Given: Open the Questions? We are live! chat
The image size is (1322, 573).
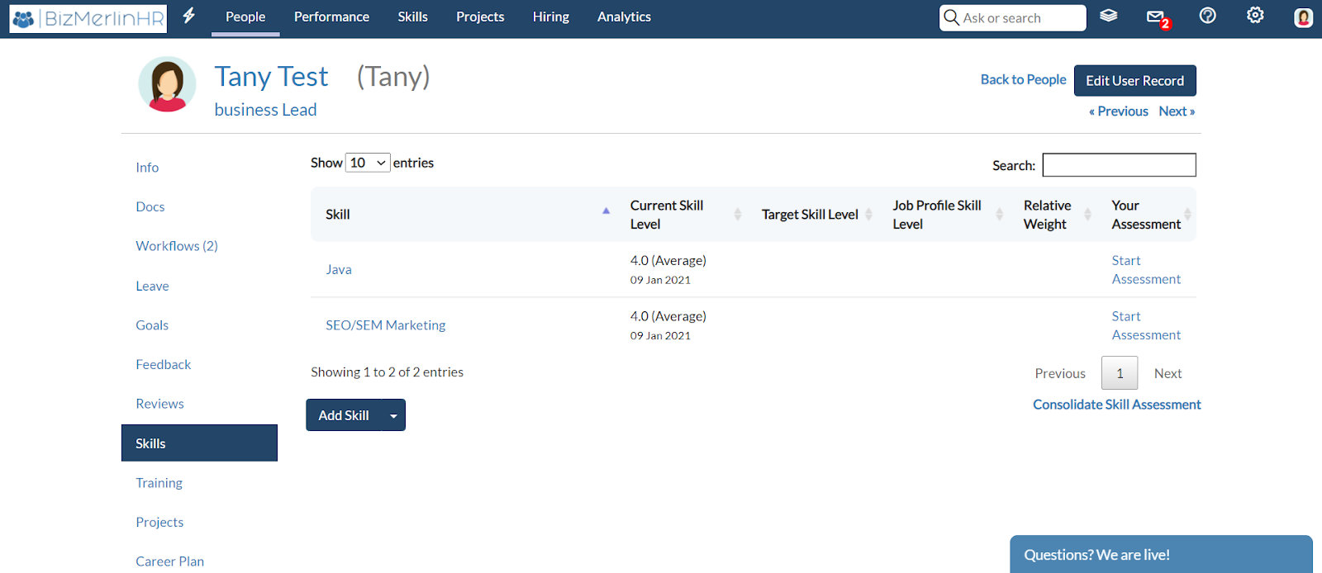Looking at the screenshot, I should click(x=1161, y=555).
